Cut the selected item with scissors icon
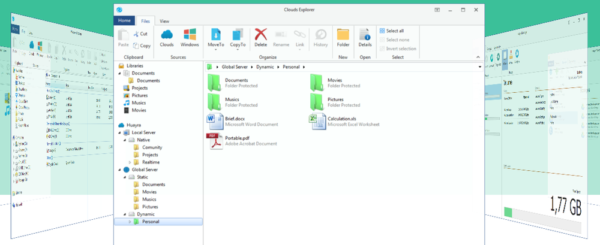Viewport: 600px width, 245px height. 136,34
